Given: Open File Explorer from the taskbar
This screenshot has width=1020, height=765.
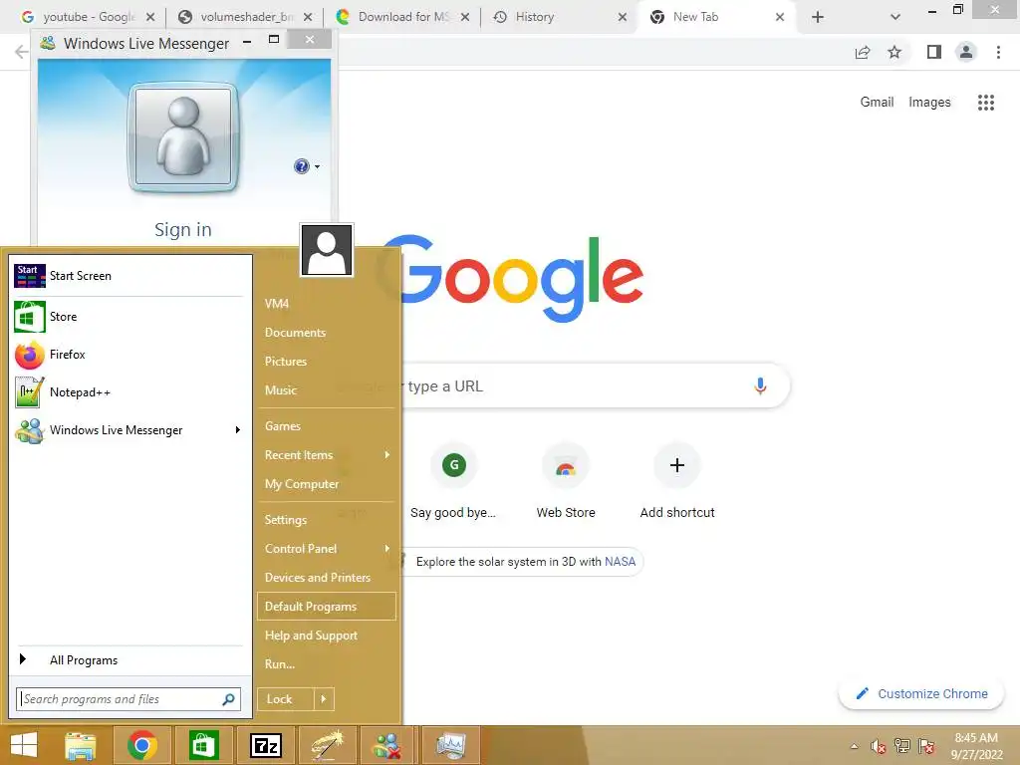Looking at the screenshot, I should tap(81, 745).
